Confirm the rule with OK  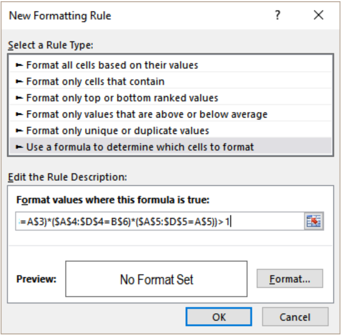tap(219, 317)
